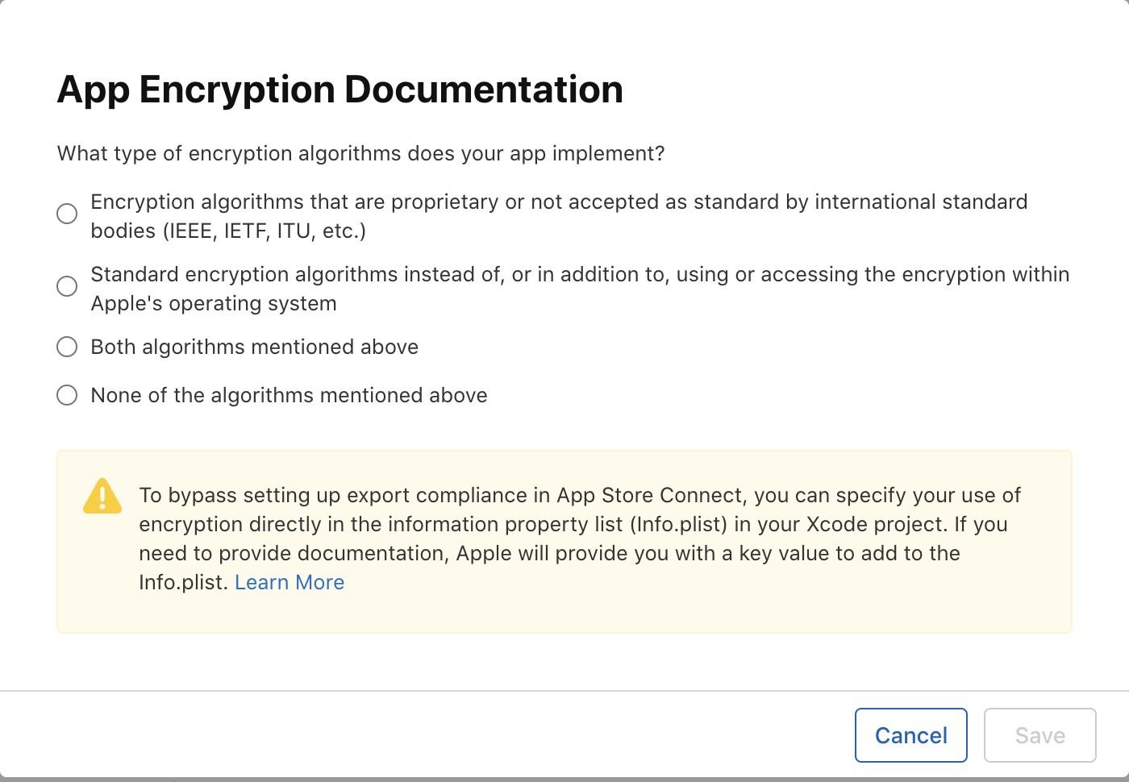Choose the standard encryption algorithms radio option
Screen dimensions: 1129x782
[x=67, y=286]
